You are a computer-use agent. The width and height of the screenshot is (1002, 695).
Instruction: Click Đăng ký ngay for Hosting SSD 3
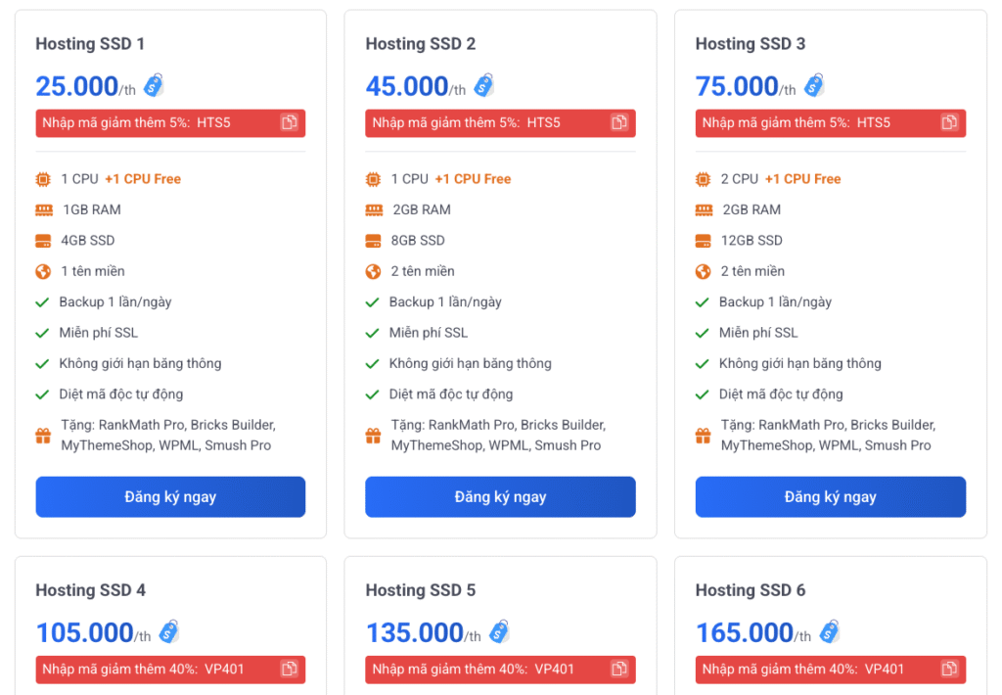(x=830, y=496)
